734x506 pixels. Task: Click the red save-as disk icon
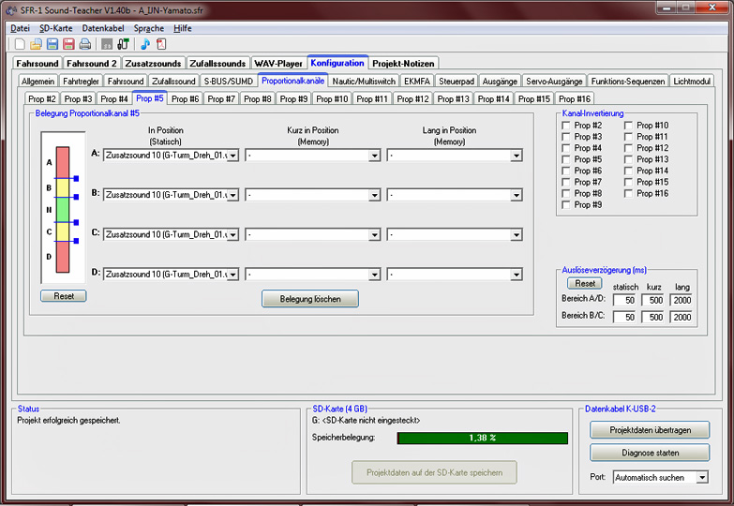(x=68, y=44)
